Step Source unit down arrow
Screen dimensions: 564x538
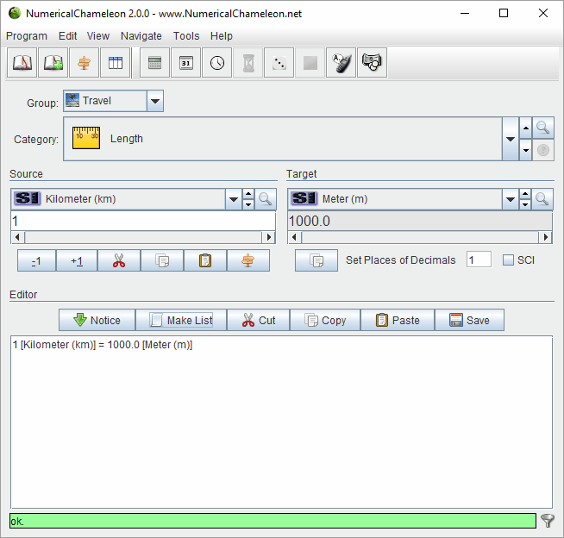[248, 204]
